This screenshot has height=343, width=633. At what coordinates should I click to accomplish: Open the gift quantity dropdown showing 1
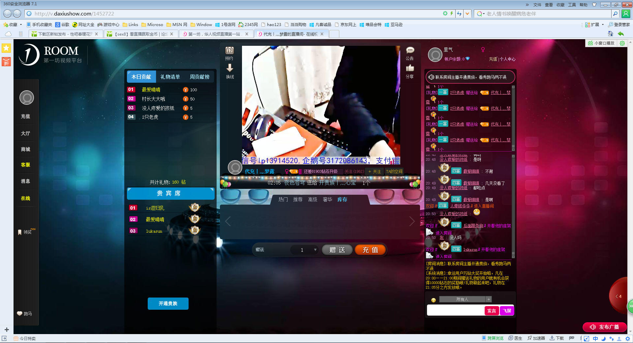[x=305, y=250]
